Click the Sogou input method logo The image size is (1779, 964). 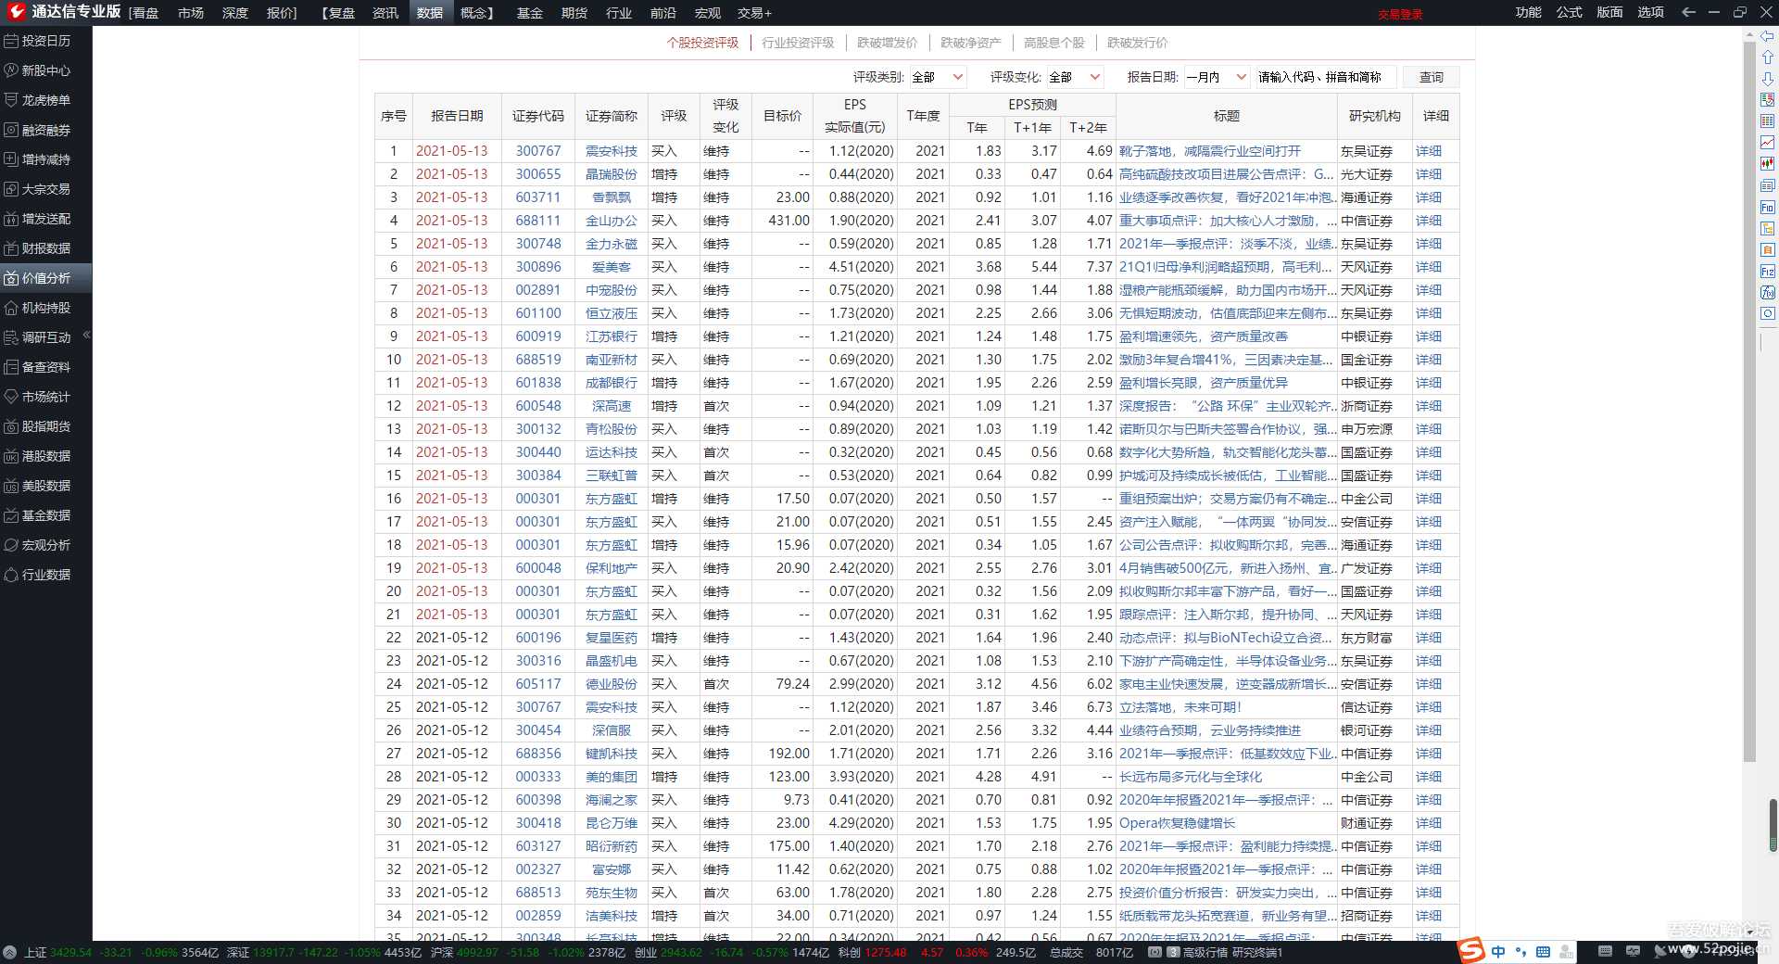coord(1470,951)
